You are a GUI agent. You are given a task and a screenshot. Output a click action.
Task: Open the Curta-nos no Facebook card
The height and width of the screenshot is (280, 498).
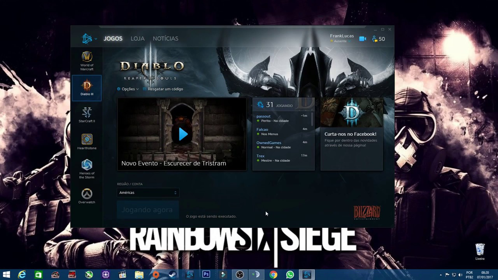tap(351, 134)
